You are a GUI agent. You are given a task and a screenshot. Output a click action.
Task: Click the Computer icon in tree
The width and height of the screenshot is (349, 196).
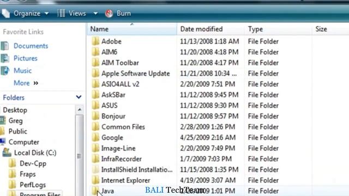pos(3,142)
